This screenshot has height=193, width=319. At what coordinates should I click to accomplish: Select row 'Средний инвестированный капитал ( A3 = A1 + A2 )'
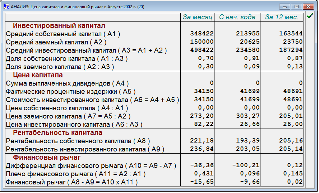(x=154, y=50)
